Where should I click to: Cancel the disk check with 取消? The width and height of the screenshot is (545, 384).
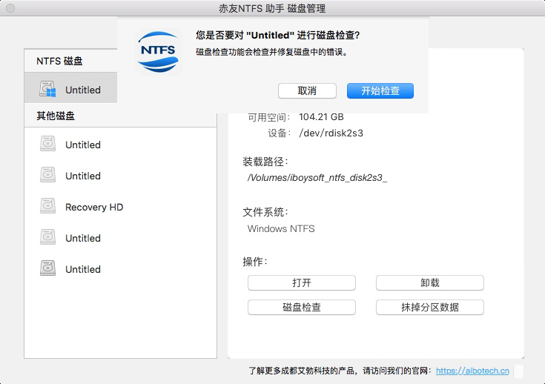tap(307, 90)
